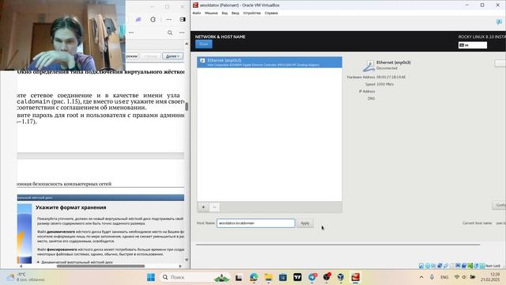Open the Wi-Fi network tray icon
506x285 pixels.
457,277
